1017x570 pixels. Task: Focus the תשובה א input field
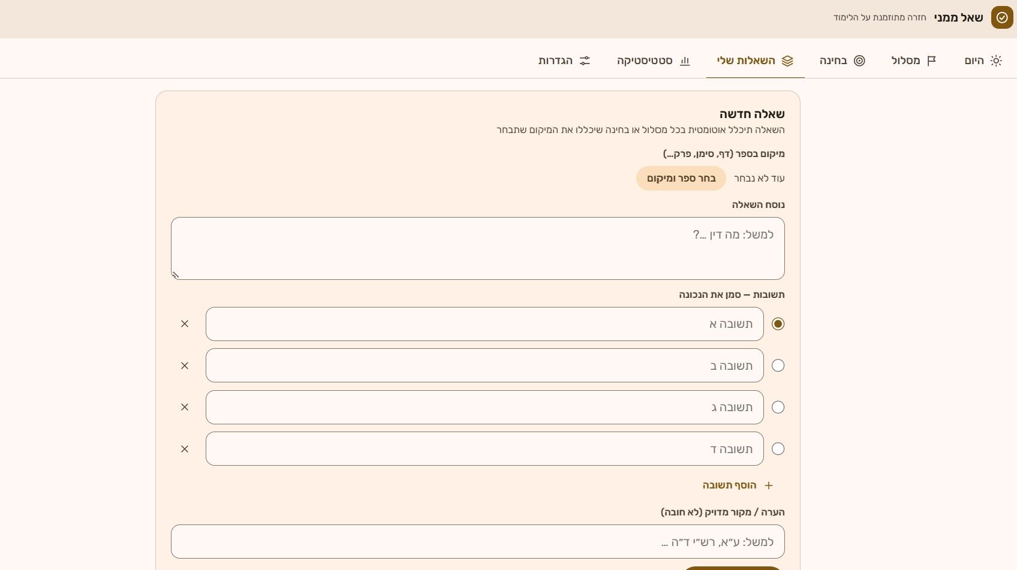[485, 324]
